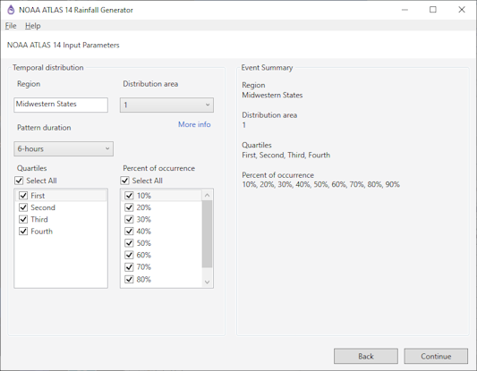Screen dimensions: 477x371
Task: Toggle Percent of occurrence Select All
Action: coord(124,181)
